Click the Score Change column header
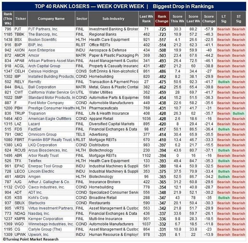Viewport: 248px width, 243px height. coord(209,19)
